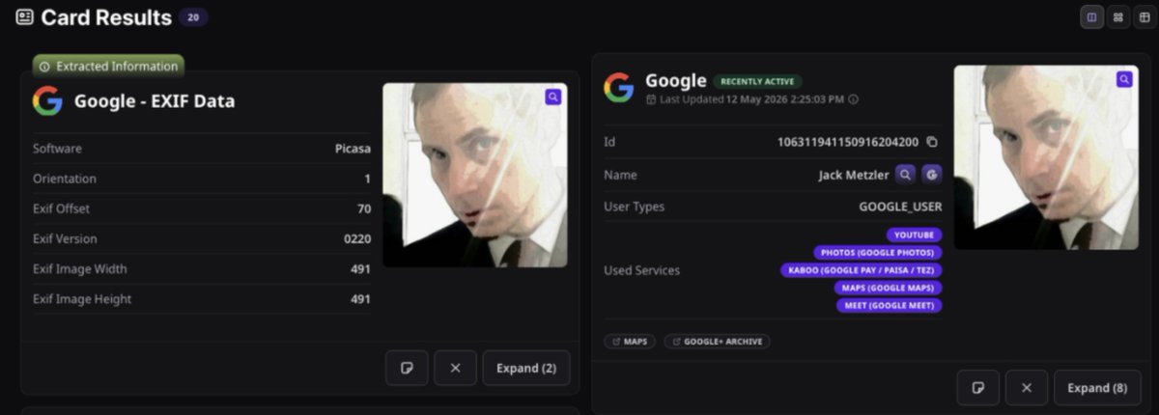
Task: Switch to the grid view layout
Action: (x=1118, y=17)
